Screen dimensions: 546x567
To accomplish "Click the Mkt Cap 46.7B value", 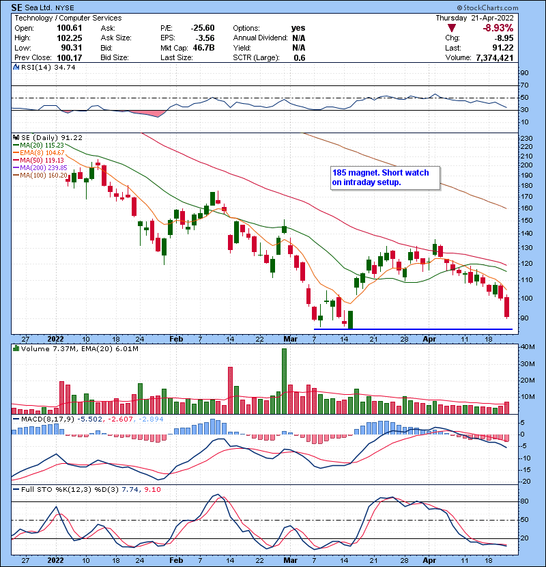I will click(204, 48).
